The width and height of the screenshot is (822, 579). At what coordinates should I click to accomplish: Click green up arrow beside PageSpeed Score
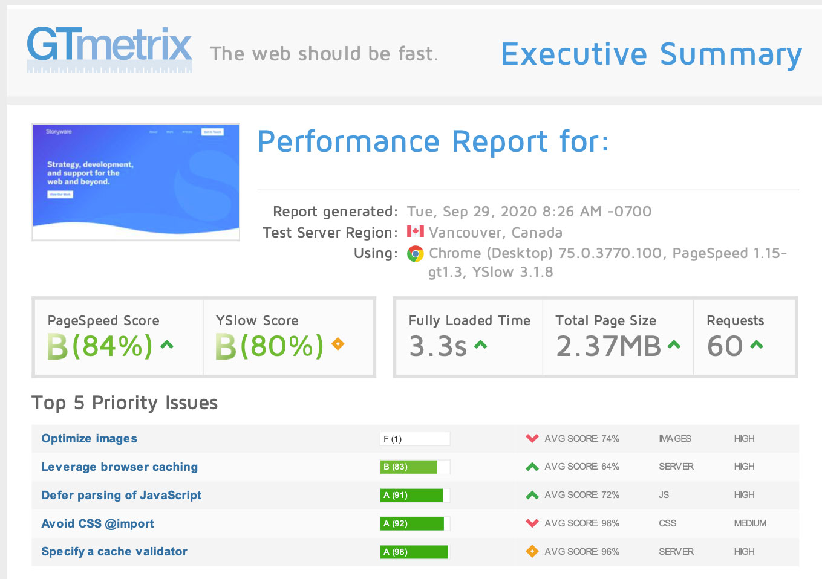coord(167,345)
